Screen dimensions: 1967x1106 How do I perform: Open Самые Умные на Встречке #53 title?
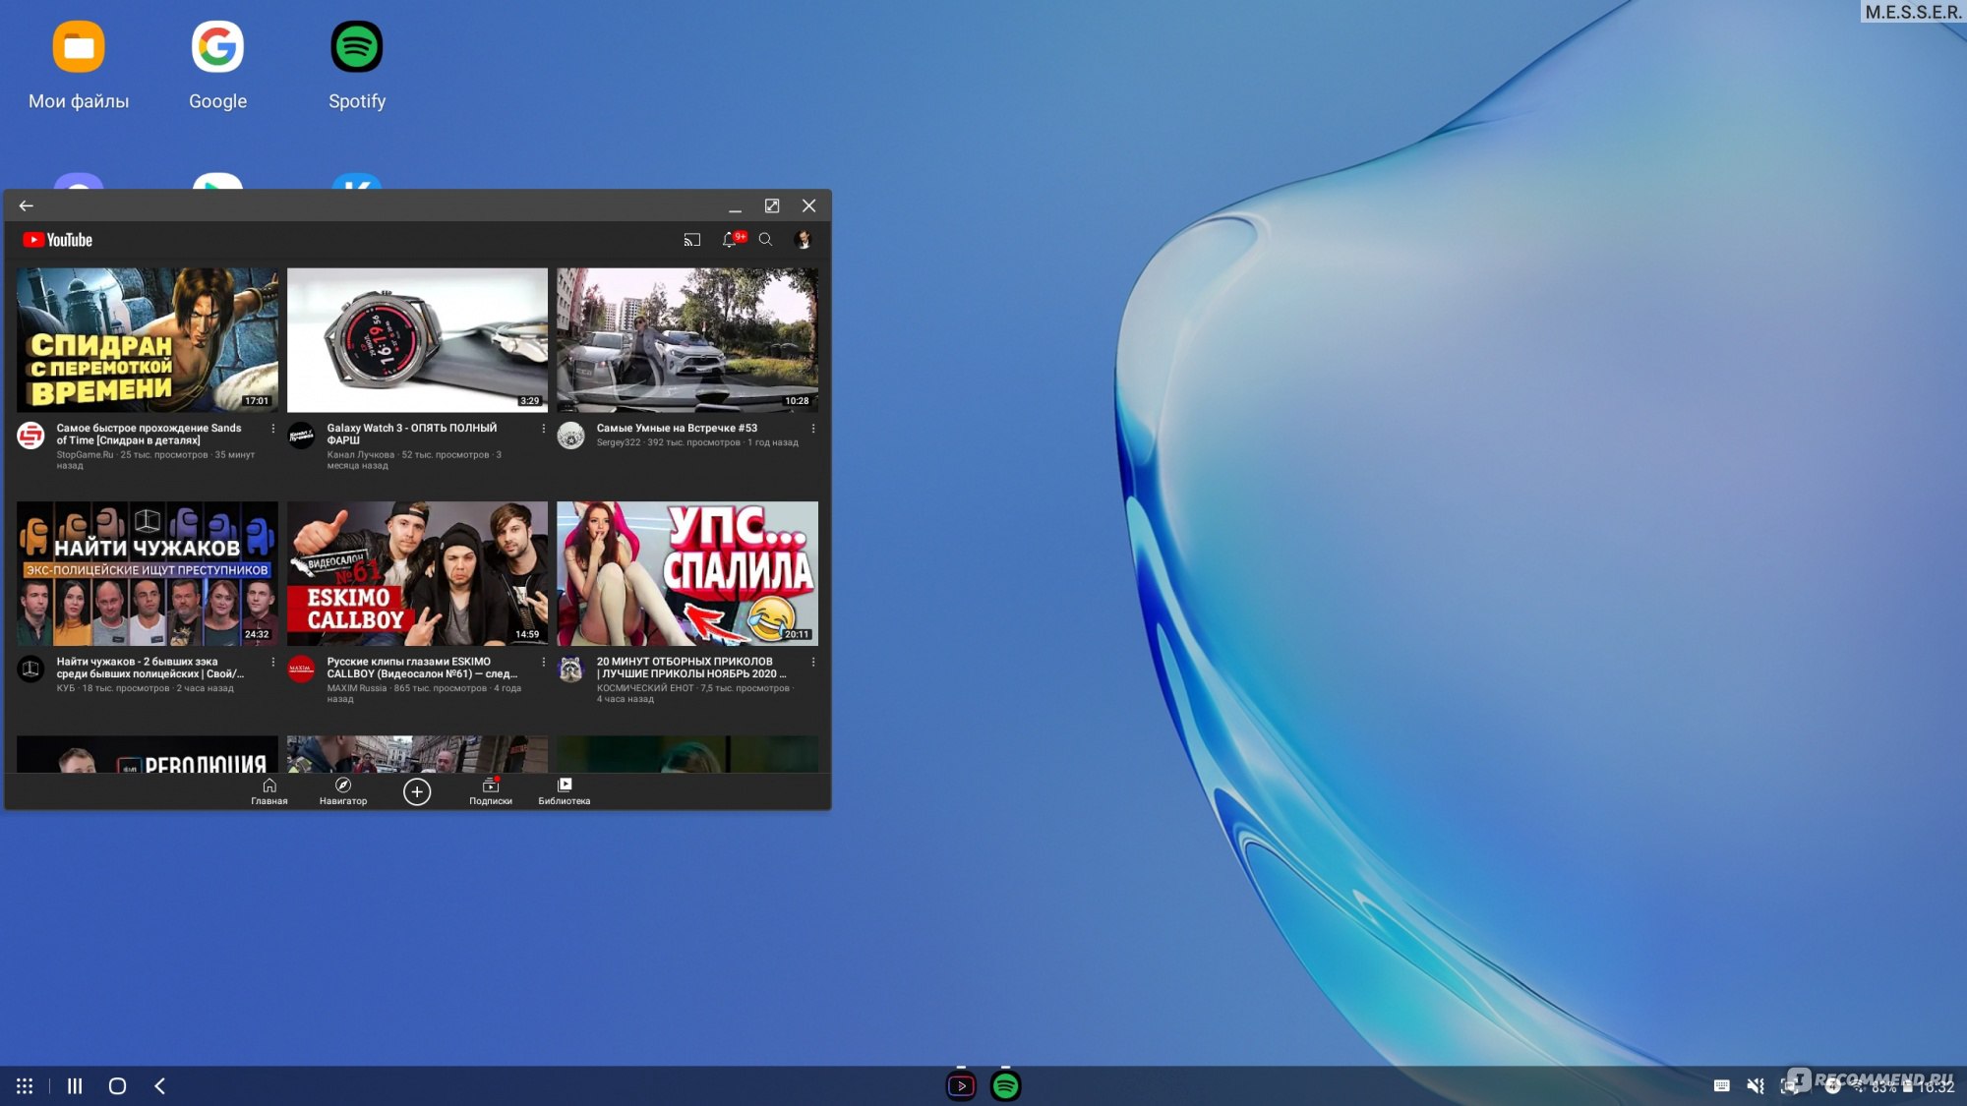coord(677,428)
